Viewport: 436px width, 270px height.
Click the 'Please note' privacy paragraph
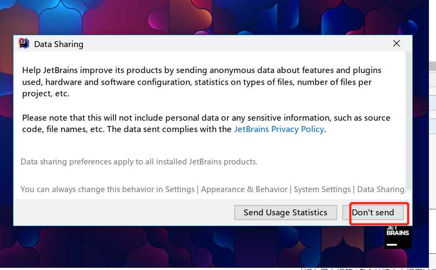tap(206, 123)
